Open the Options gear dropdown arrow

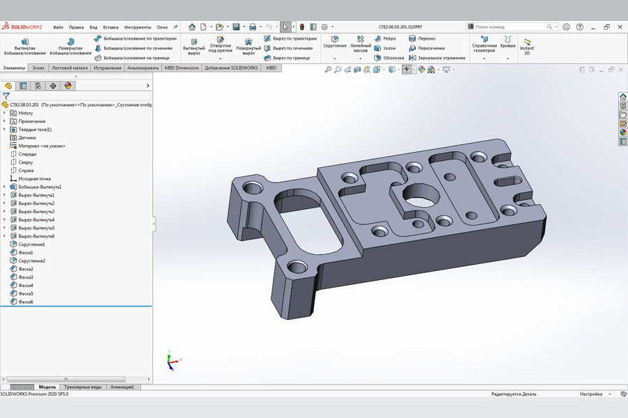pos(332,26)
